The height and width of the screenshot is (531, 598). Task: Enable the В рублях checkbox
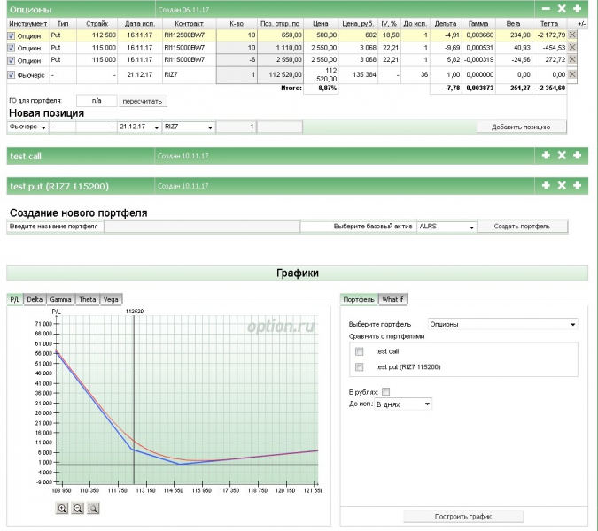(386, 391)
